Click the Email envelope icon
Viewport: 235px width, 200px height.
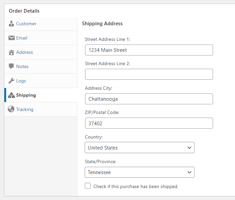tap(11, 38)
